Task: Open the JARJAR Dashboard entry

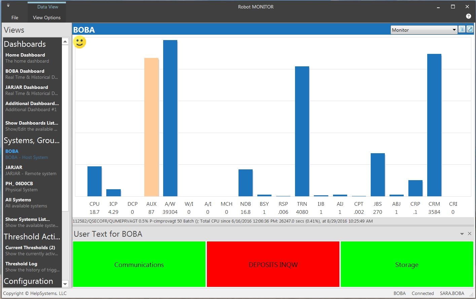Action: coord(32,90)
